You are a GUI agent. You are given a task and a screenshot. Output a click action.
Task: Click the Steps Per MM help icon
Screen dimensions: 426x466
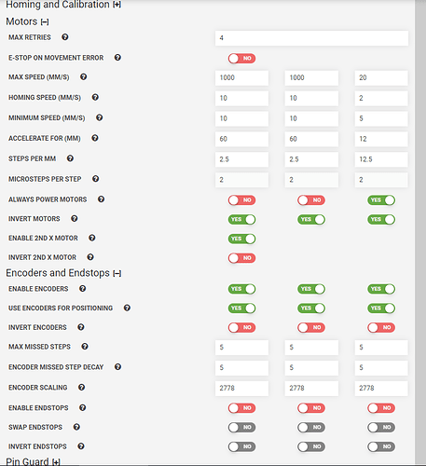70,158
